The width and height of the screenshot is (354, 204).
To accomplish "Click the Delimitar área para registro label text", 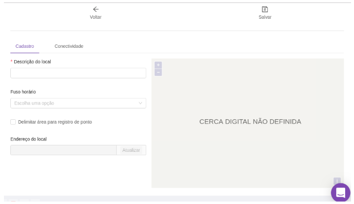I will [x=55, y=122].
